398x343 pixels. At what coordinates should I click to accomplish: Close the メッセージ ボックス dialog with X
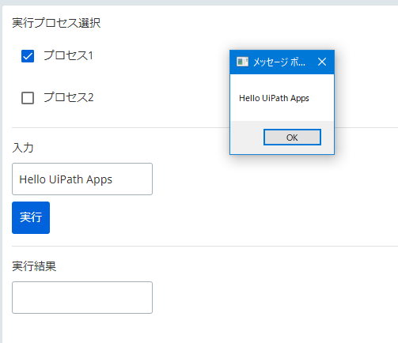(x=322, y=62)
